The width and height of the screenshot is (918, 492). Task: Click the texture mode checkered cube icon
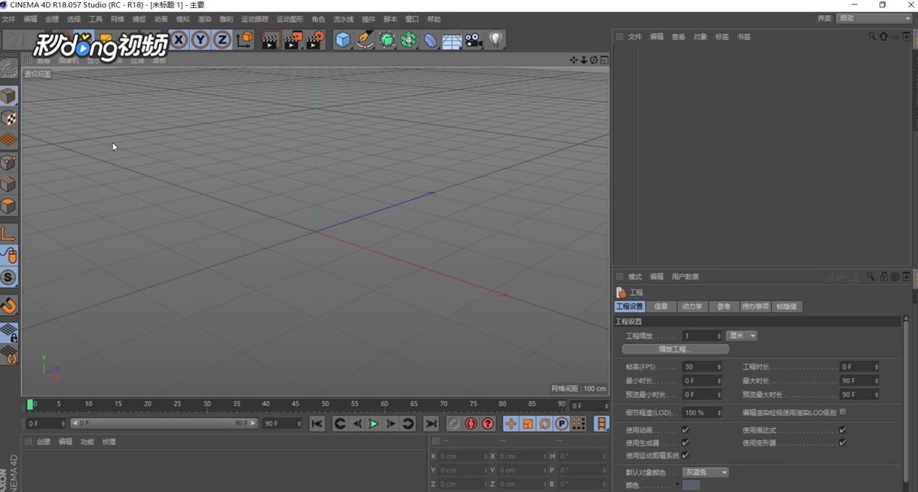9,118
